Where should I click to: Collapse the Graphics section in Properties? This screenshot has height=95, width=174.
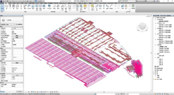(22, 27)
